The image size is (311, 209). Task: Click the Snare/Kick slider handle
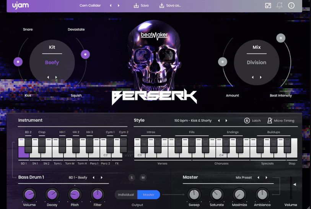pyautogui.click(x=18, y=62)
